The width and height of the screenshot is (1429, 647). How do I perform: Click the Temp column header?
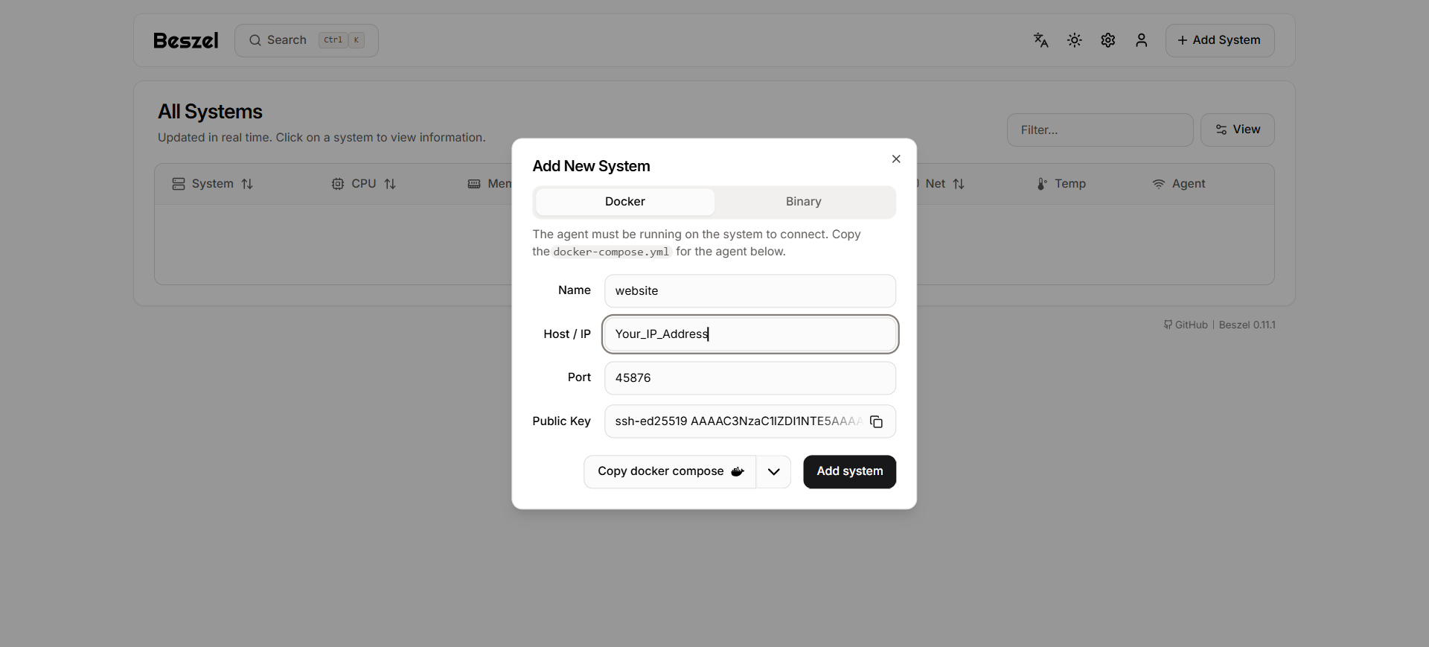1061,184
